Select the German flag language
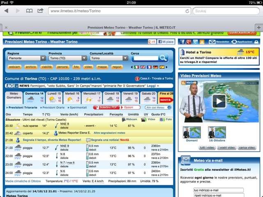Screen dimensions: 263x197 pos(155,67)
